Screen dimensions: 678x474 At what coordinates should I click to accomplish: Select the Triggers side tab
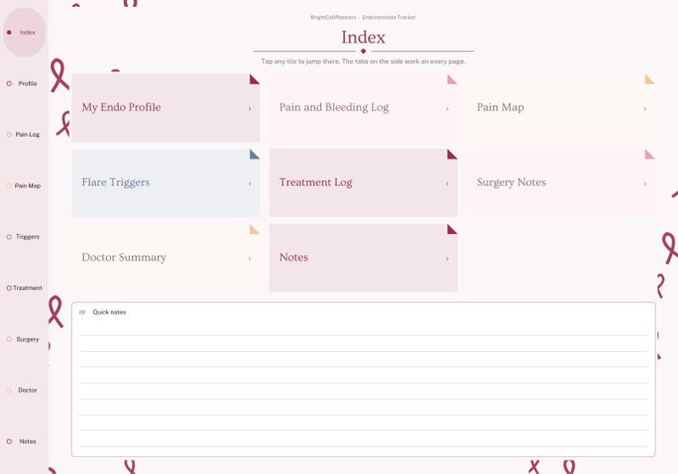tap(24, 237)
